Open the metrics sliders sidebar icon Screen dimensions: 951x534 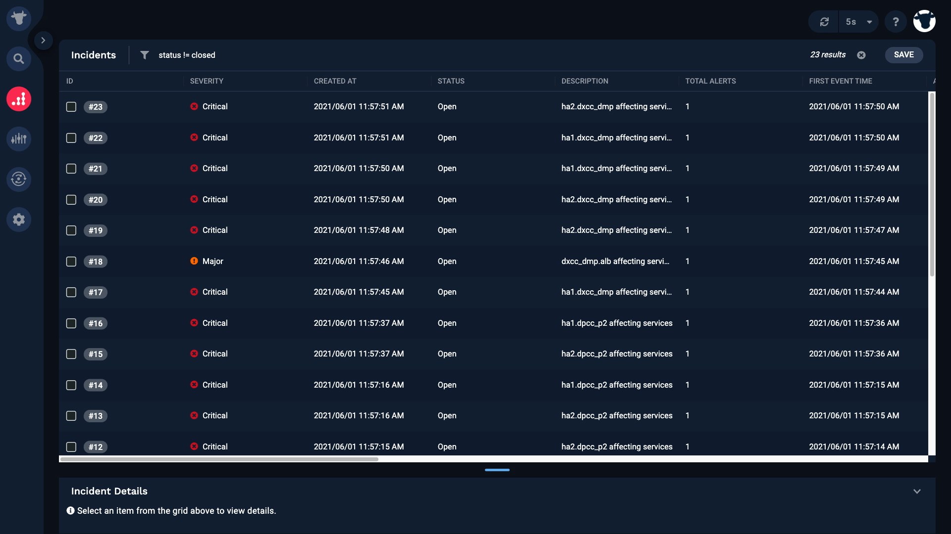point(19,139)
